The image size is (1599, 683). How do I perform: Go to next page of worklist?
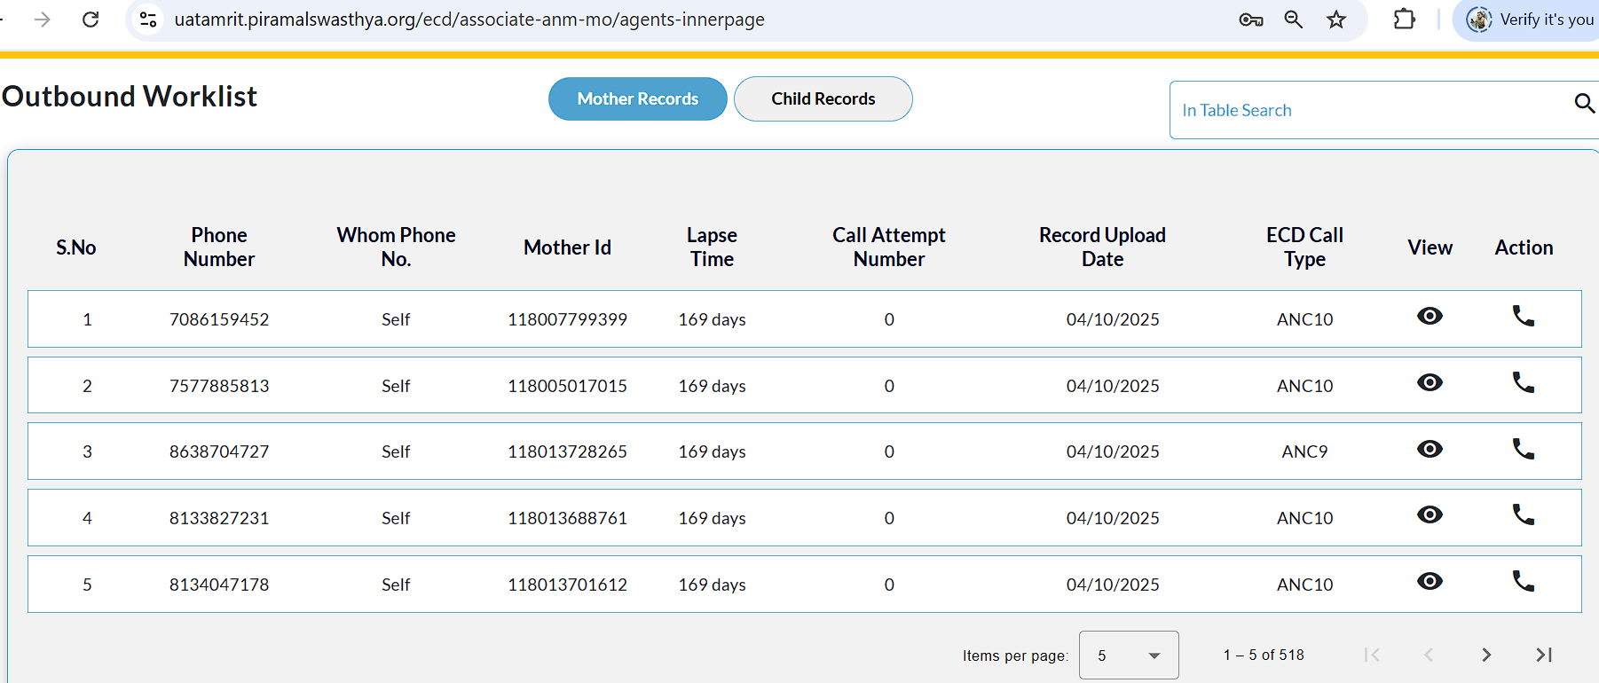pyautogui.click(x=1486, y=656)
